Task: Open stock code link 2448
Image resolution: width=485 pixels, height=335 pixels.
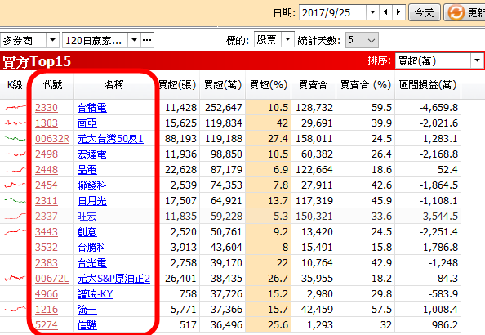Action: coord(47,170)
